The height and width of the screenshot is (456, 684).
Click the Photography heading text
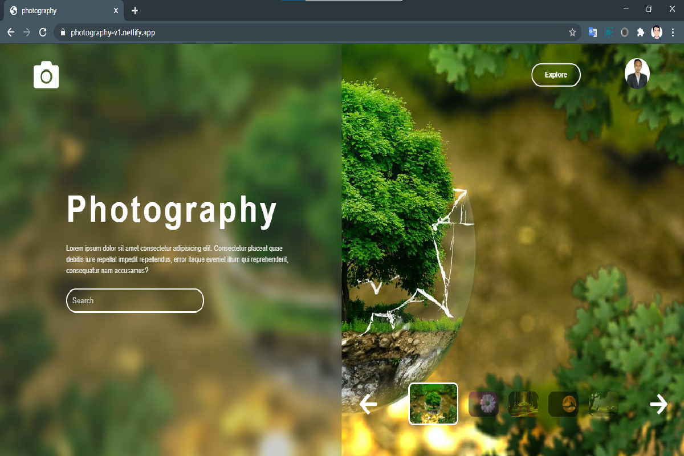(172, 210)
